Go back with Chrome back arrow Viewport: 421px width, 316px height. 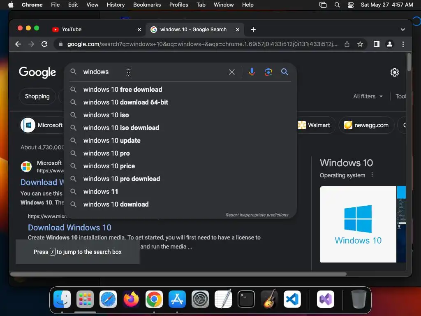pos(18,44)
